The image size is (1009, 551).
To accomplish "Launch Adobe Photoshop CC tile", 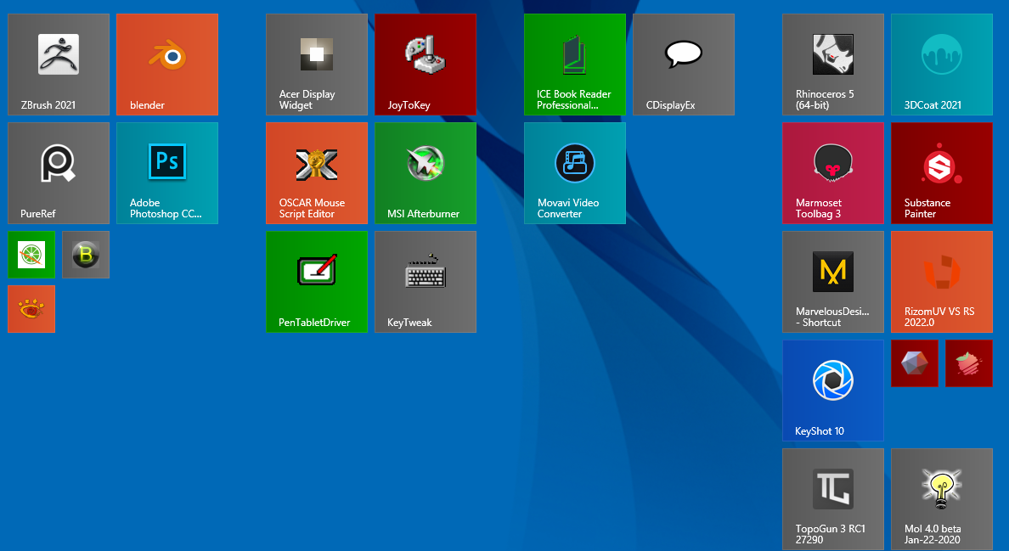I will coord(167,173).
